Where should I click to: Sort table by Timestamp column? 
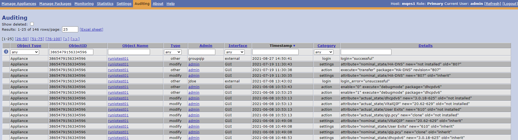tap(282, 45)
